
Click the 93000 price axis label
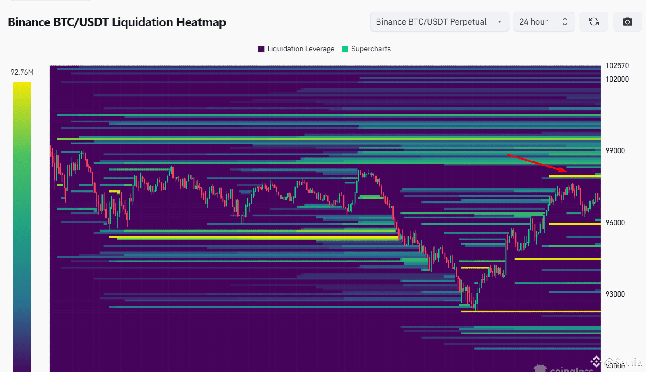click(x=615, y=294)
